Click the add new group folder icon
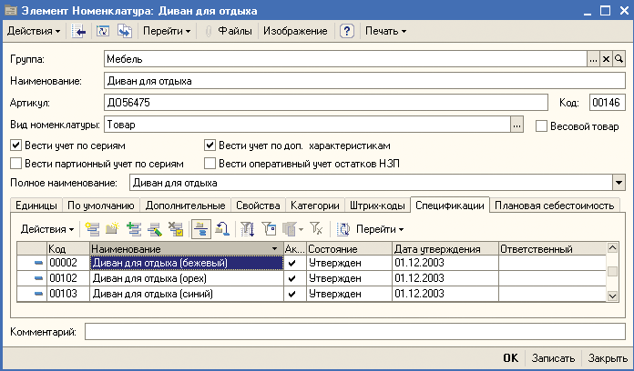The width and height of the screenshot is (634, 371). pyautogui.click(x=111, y=228)
